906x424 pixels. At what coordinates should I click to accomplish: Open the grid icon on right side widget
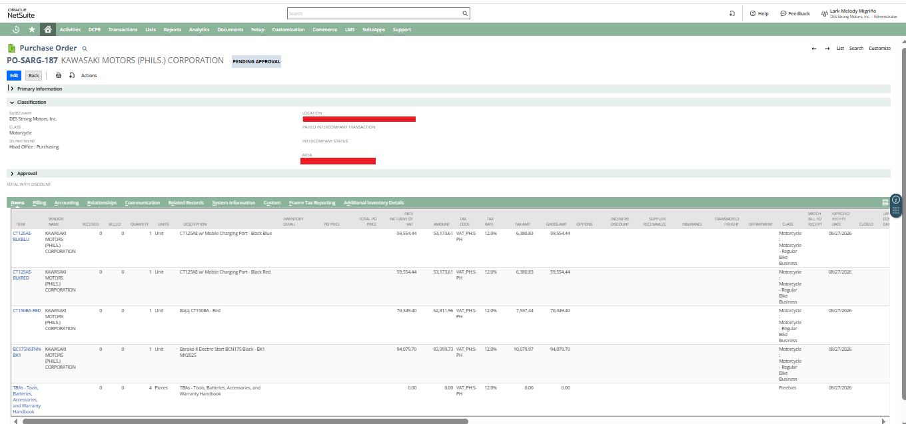(896, 210)
